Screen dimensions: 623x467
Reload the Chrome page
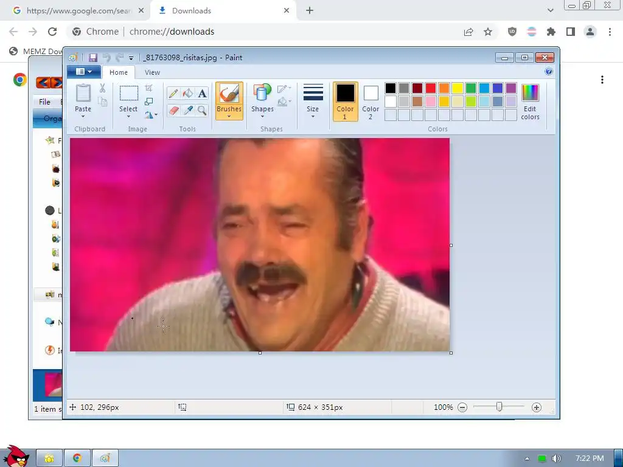point(52,32)
